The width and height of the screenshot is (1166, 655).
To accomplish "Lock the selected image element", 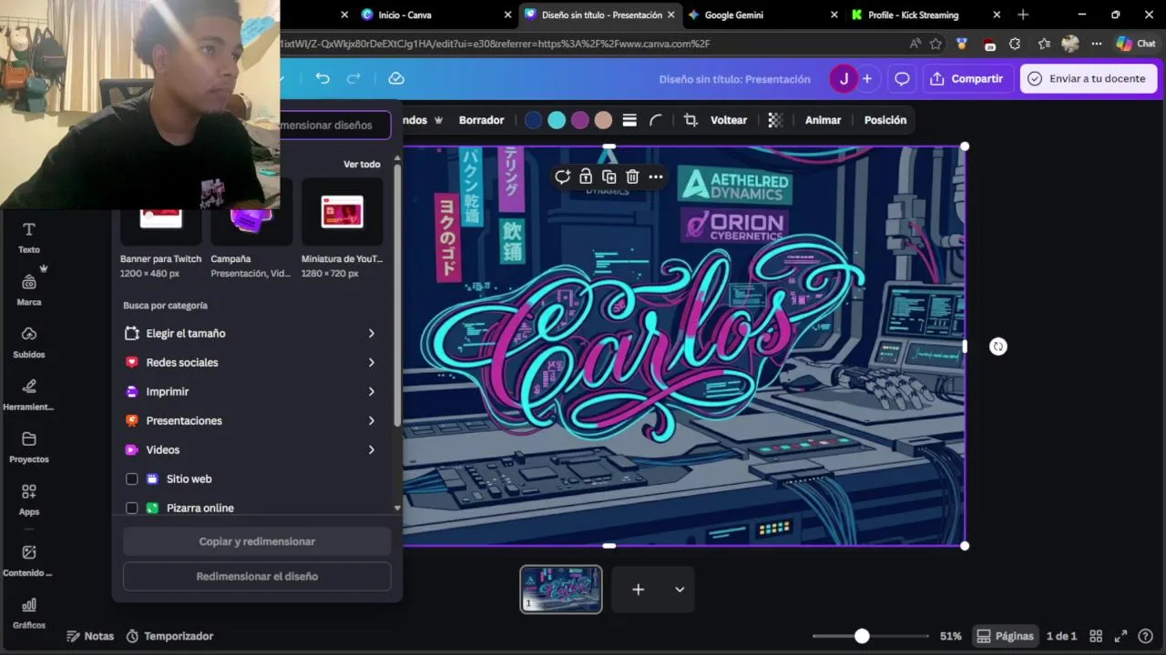I will (x=586, y=176).
